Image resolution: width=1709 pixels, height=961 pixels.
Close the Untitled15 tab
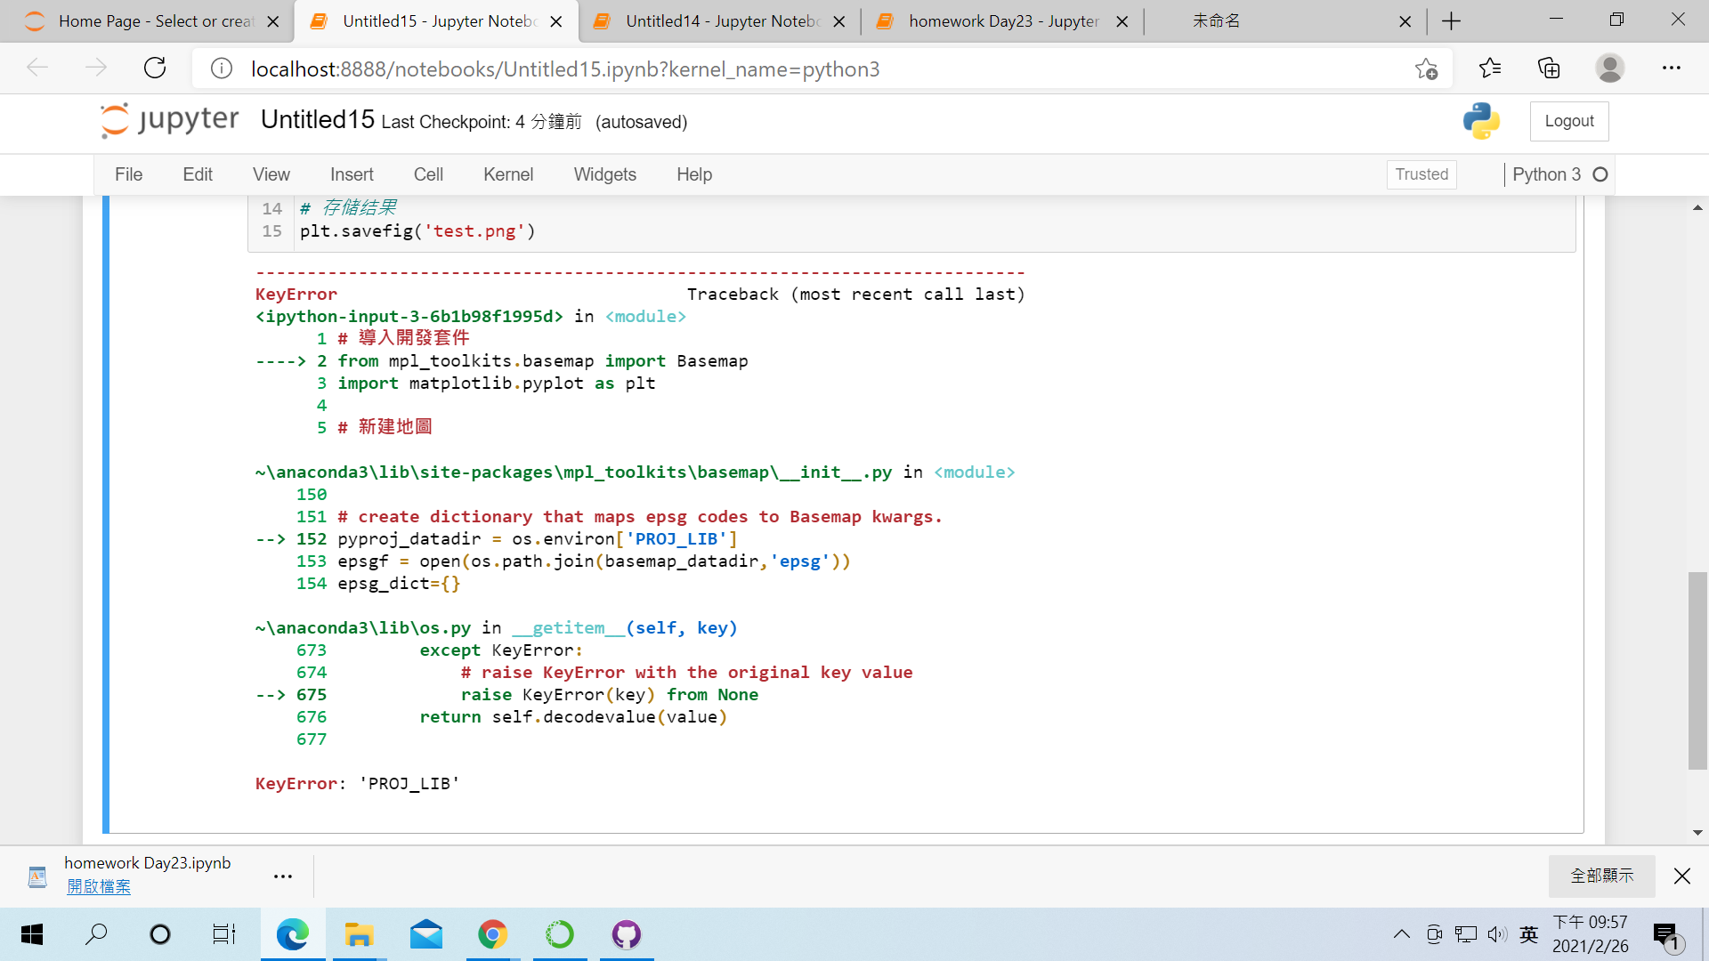[556, 21]
